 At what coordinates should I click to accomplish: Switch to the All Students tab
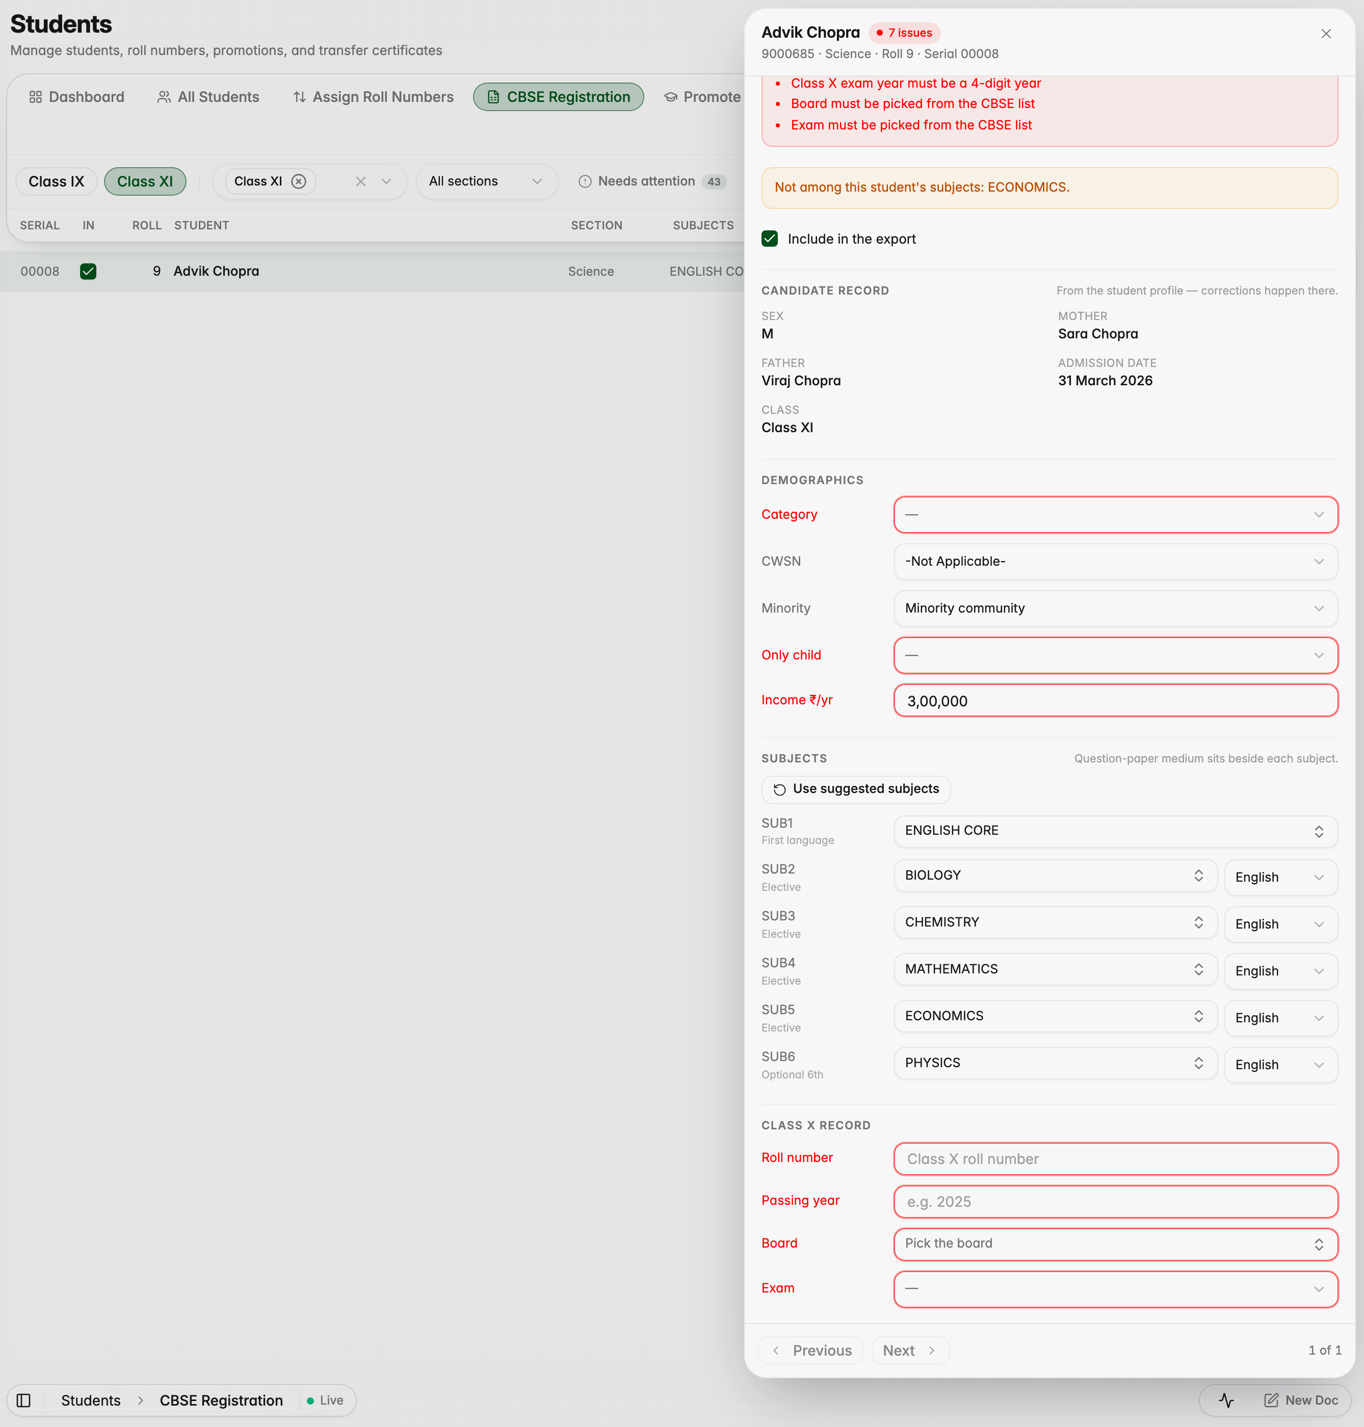point(208,97)
